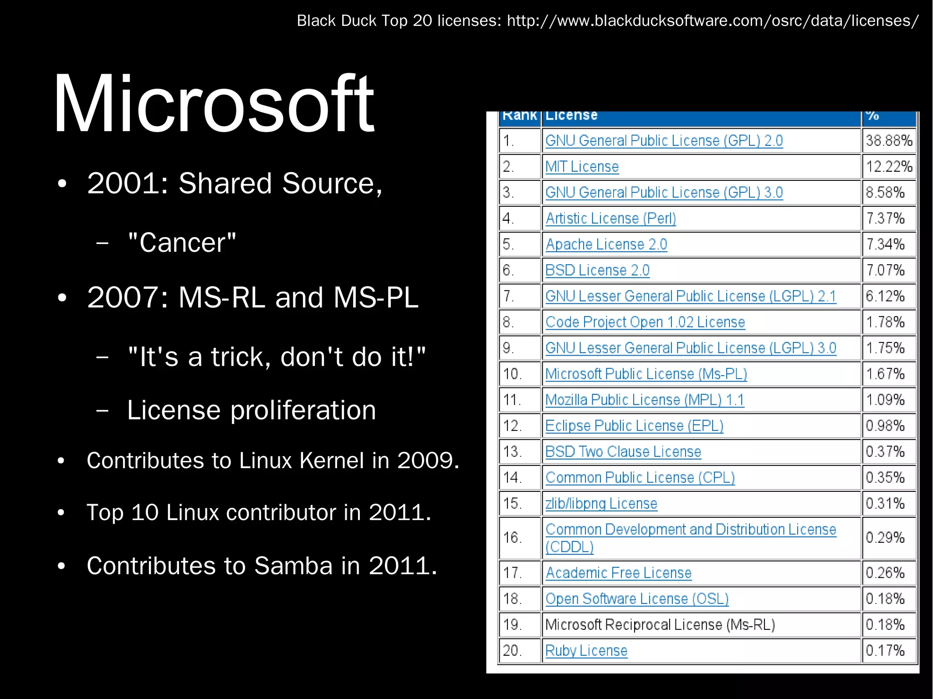933x699 pixels.
Task: Click the 38.88% table cell
Action: tap(889, 141)
